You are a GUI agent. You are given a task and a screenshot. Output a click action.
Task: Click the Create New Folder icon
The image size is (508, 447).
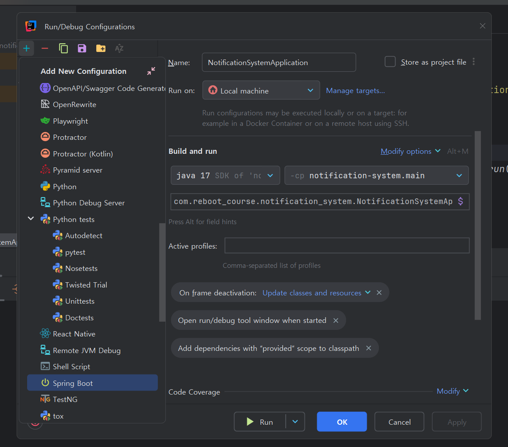click(101, 49)
